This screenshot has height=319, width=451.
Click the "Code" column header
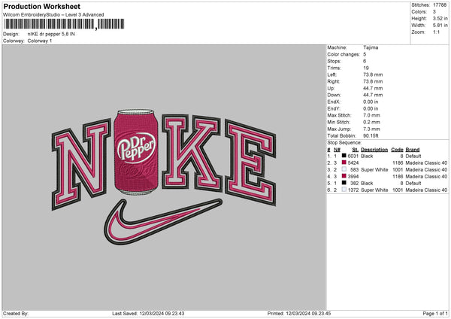click(x=397, y=150)
